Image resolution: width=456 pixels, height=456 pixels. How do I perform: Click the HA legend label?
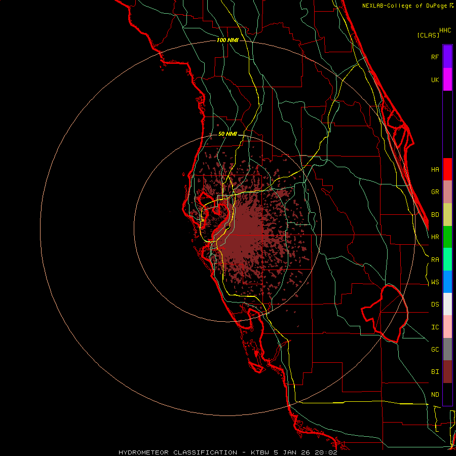point(435,170)
